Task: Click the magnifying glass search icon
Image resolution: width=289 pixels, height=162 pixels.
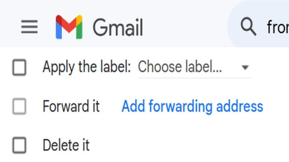Action: coord(248,27)
